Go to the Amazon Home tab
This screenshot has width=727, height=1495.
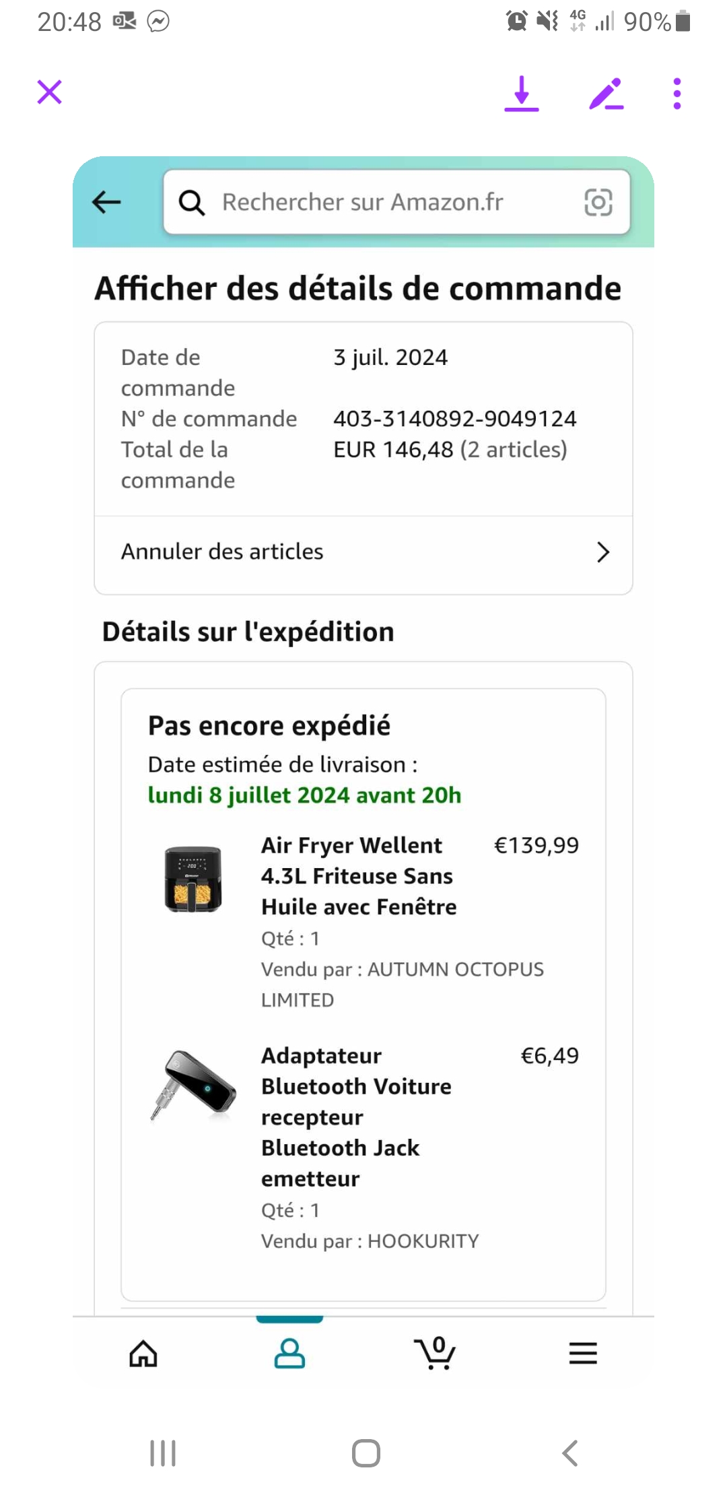tap(143, 1354)
